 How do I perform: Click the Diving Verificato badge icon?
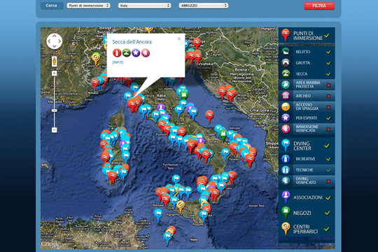(286, 181)
